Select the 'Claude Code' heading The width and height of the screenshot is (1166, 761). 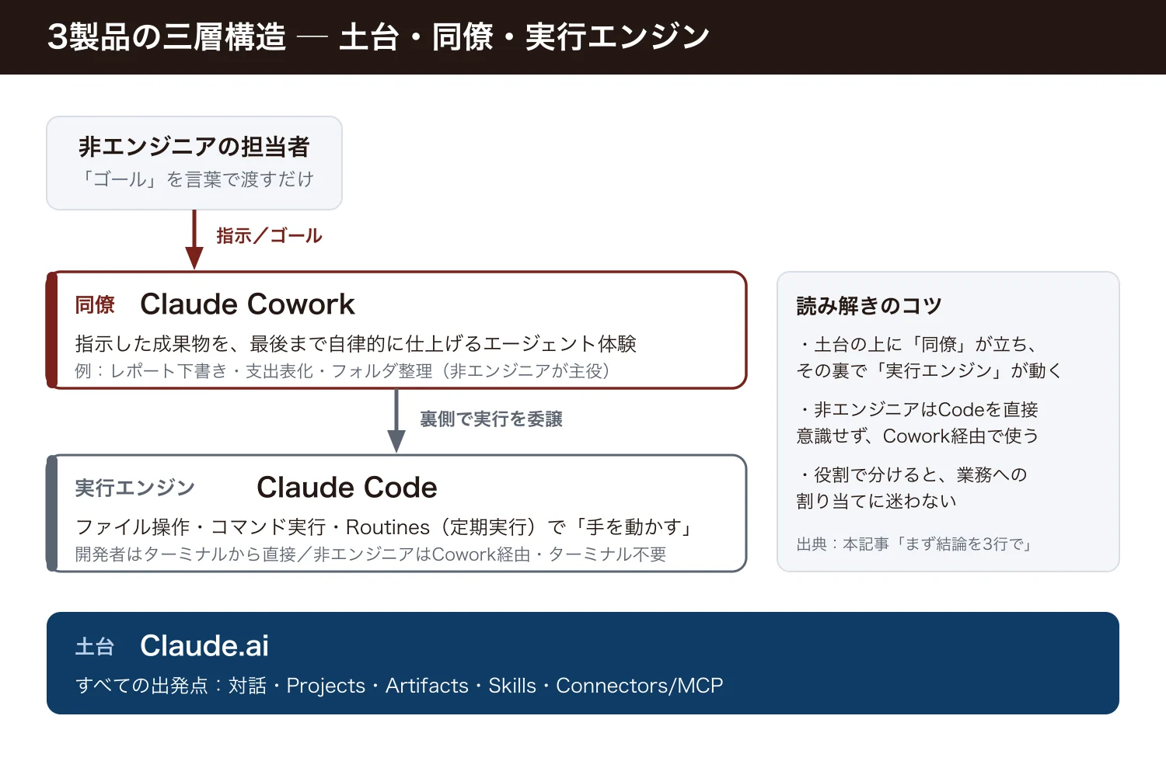(x=347, y=488)
